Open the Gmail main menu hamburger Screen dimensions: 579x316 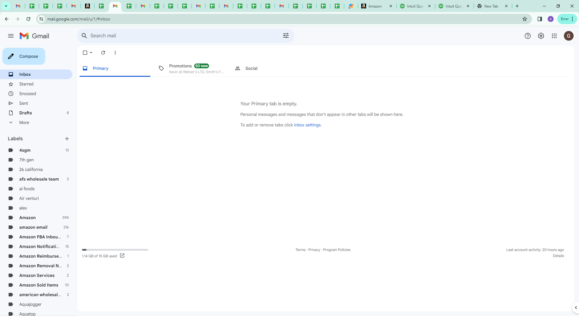click(x=11, y=36)
